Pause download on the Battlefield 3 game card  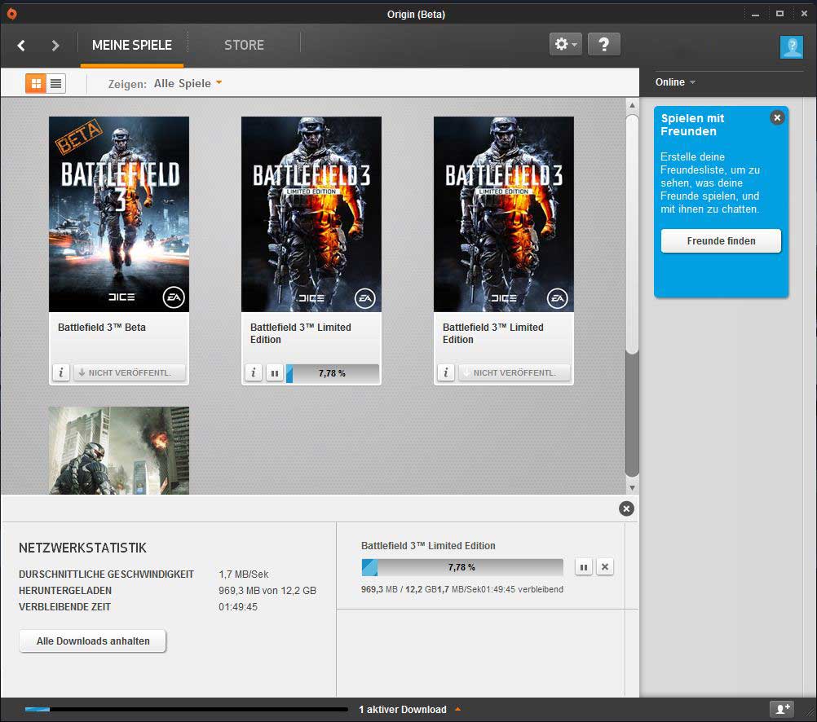coord(275,373)
